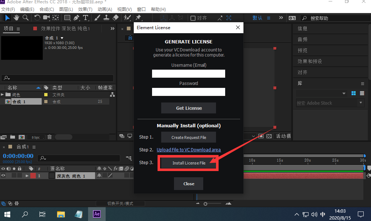Toggle region of interest in viewer
Viewport: 371px width, 221px height.
click(261, 136)
